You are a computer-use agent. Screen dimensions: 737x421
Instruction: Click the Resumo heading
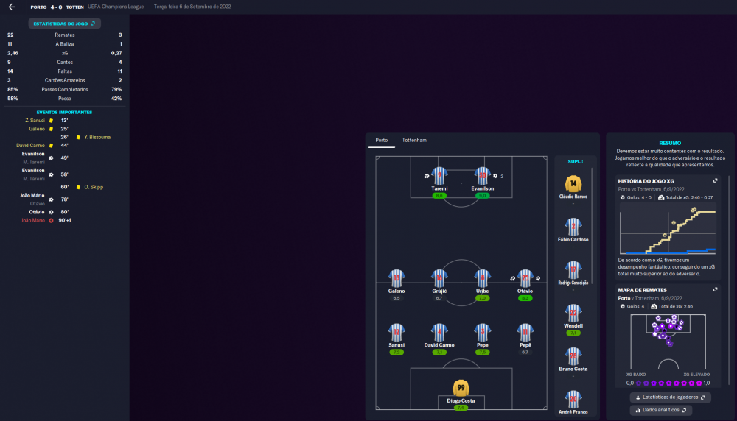click(670, 143)
